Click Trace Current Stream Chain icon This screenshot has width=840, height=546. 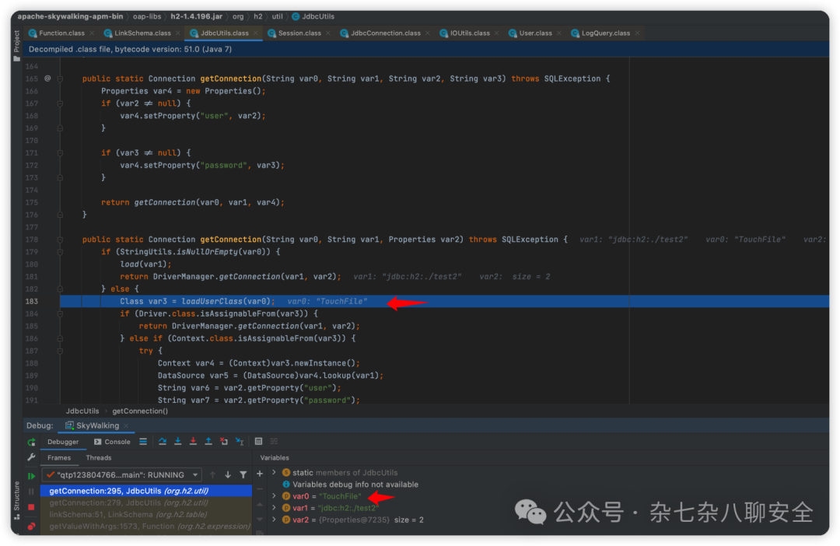pyautogui.click(x=275, y=442)
